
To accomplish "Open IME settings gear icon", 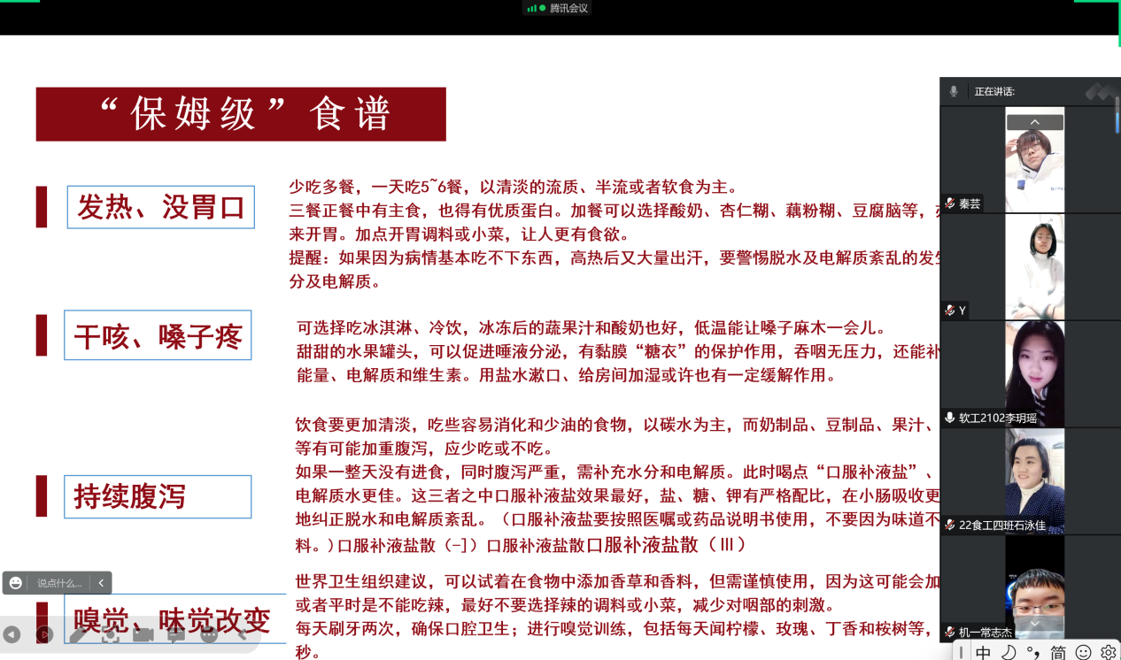I will 1108,652.
